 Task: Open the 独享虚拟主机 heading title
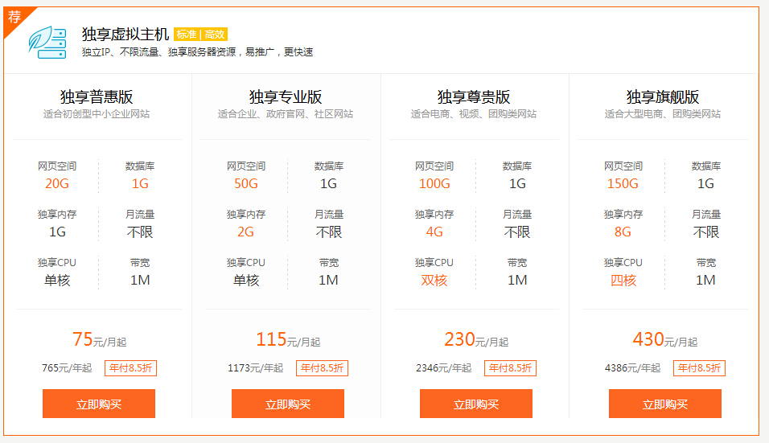[125, 34]
